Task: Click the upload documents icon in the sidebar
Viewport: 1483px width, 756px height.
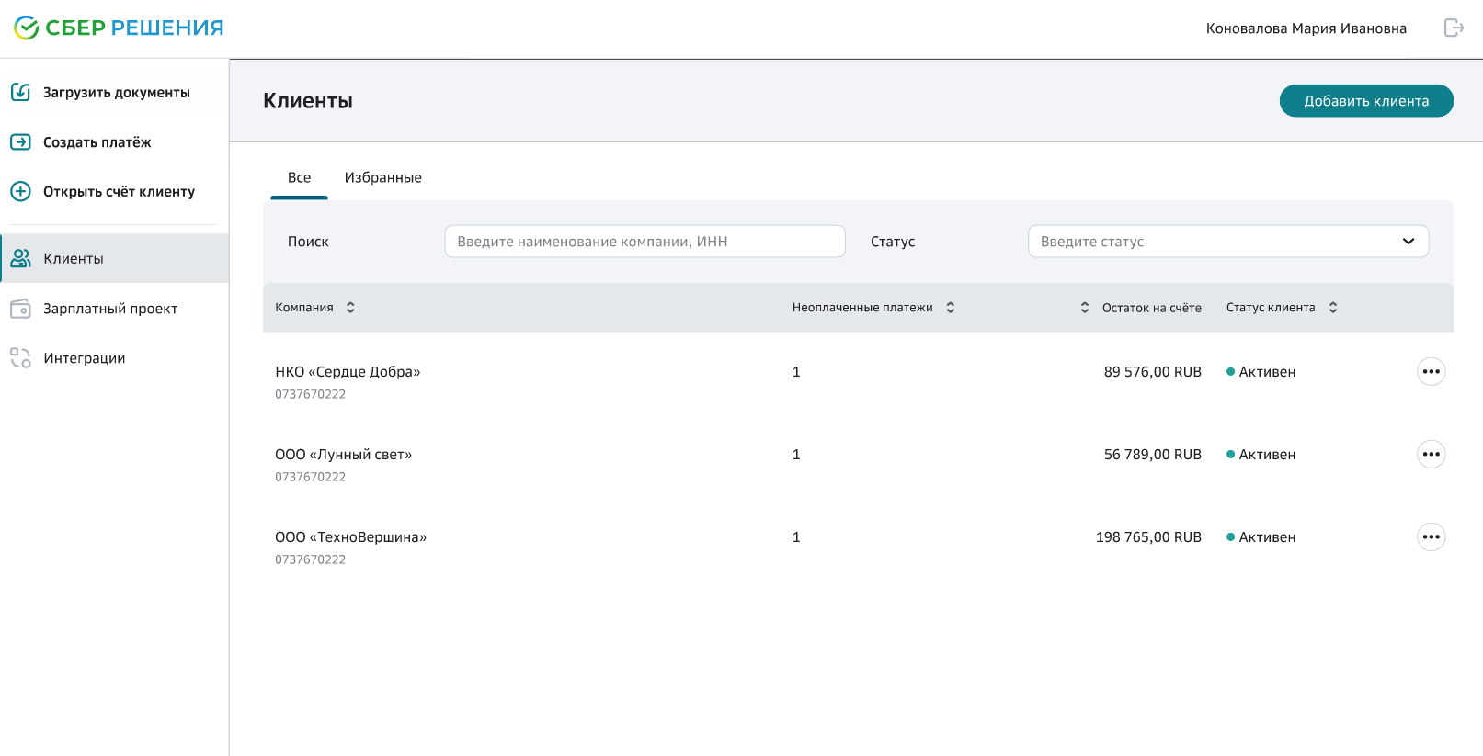Action: (20, 92)
